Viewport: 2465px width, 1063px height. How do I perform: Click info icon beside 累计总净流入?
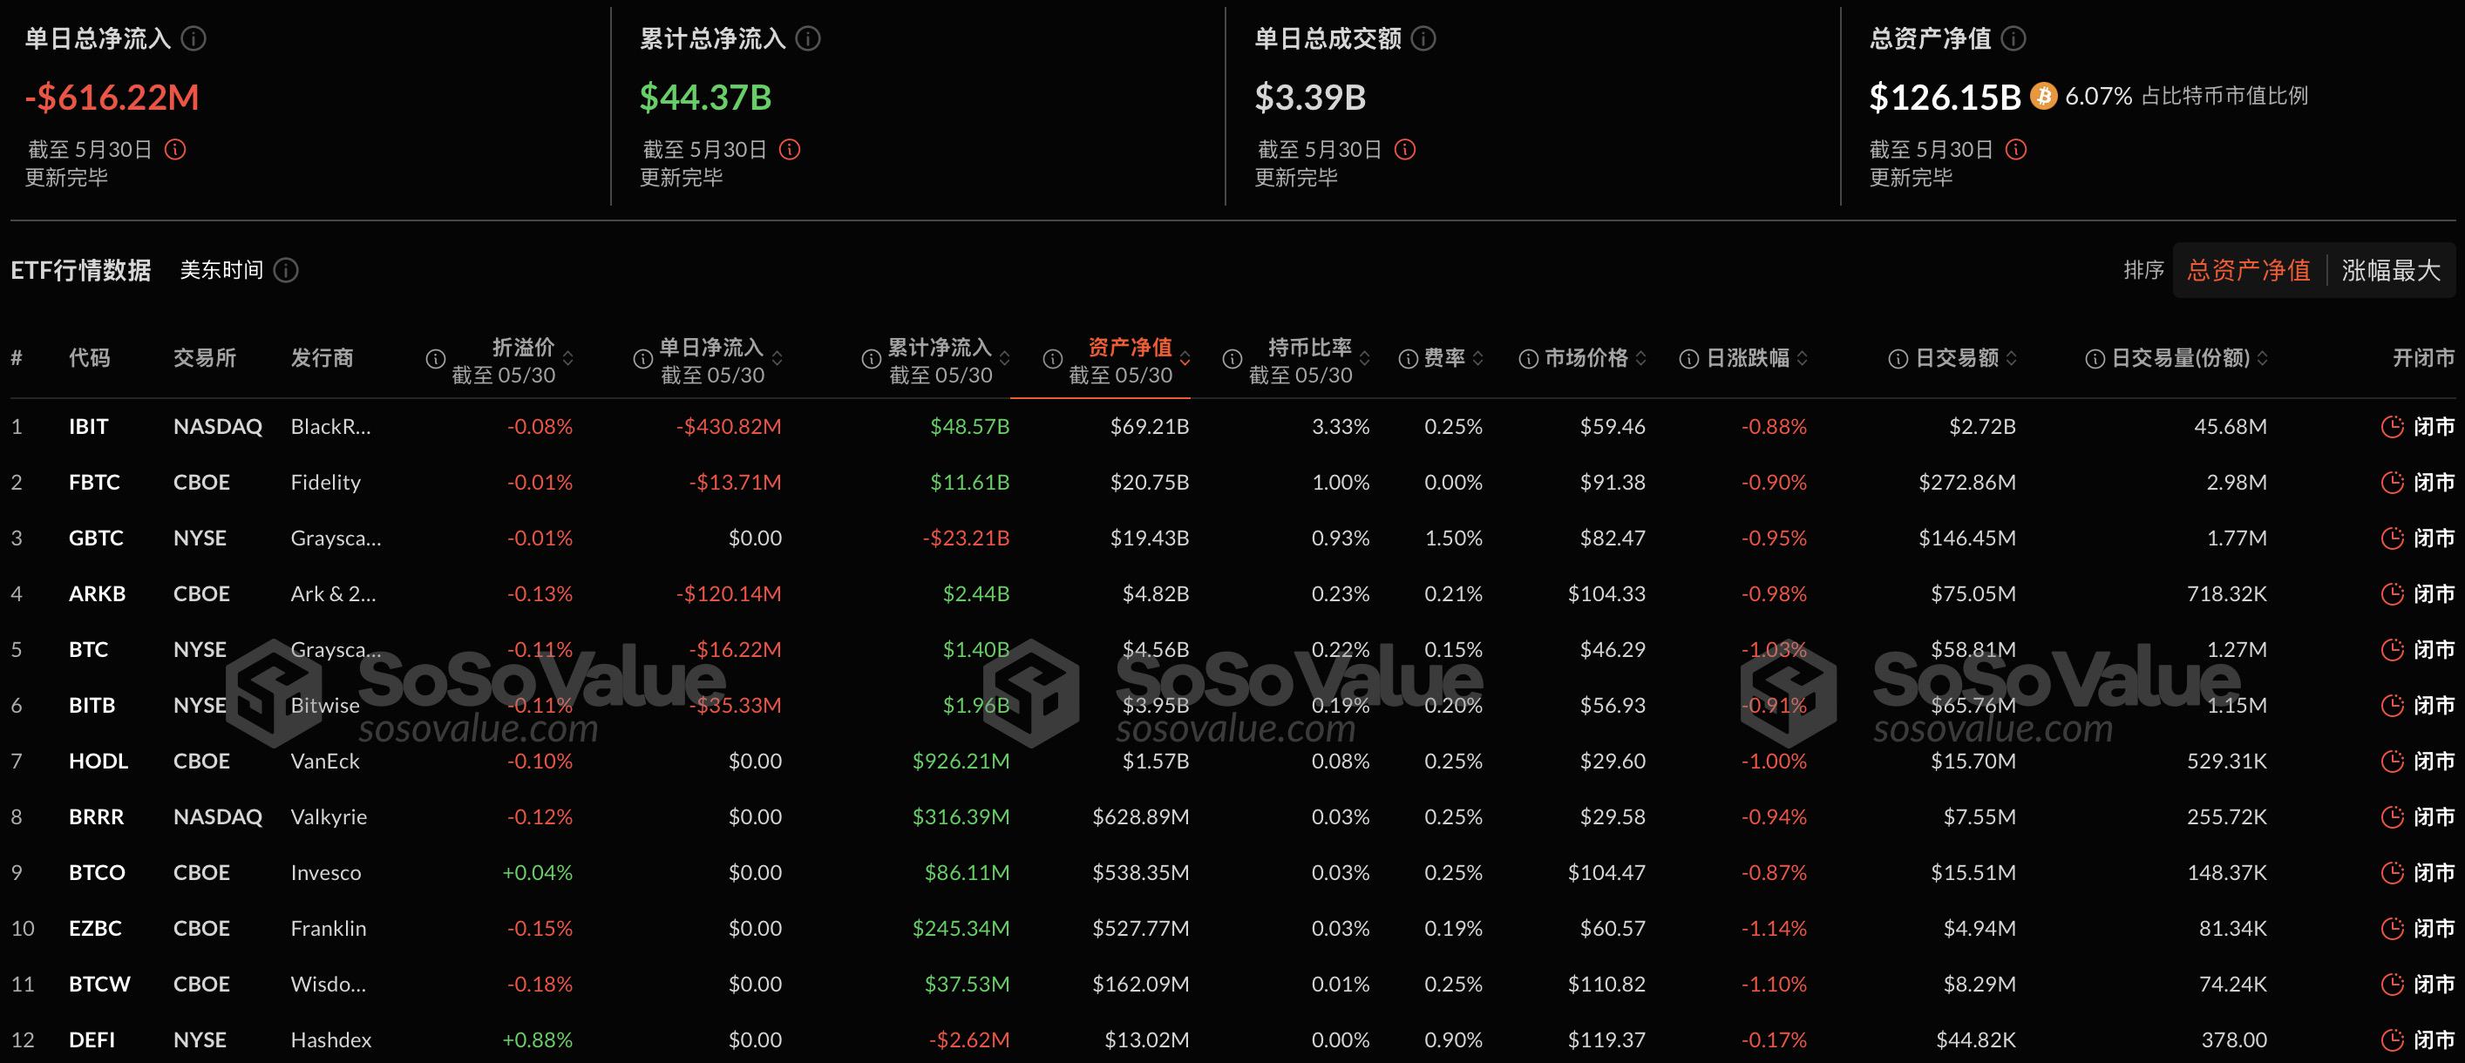809,39
